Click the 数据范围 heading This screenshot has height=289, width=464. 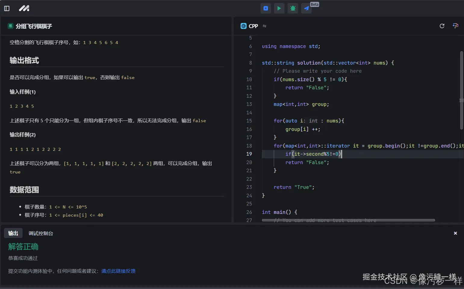click(24, 190)
